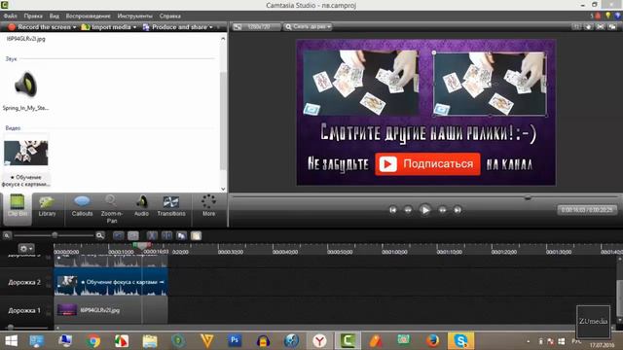This screenshot has width=623, height=350.
Task: Select the Дорожка 1 track header
Action: click(24, 310)
